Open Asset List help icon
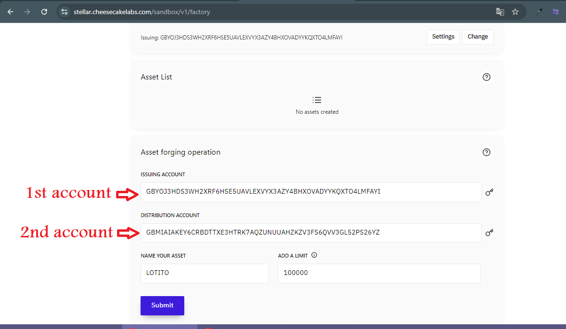The image size is (566, 329). [487, 77]
